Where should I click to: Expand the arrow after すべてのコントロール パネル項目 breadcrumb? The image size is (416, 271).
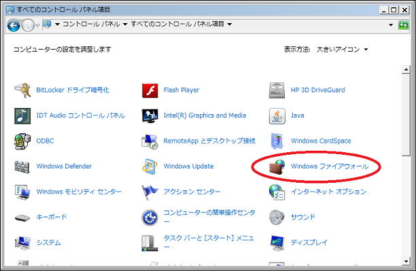tap(230, 24)
